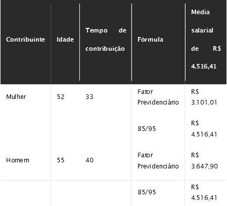The height and width of the screenshot is (206, 227).
Task: Select the R$ 3.647,90 value
Action: point(204,161)
